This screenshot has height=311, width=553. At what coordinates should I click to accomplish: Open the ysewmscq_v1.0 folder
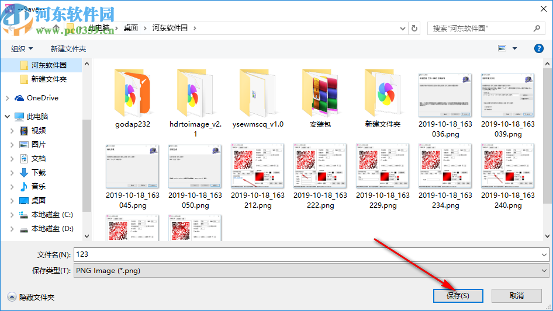point(258,99)
